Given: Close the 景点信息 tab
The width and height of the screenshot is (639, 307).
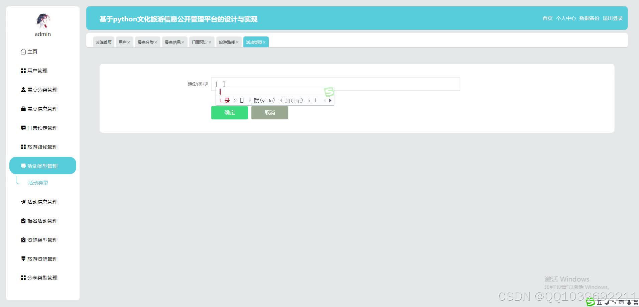Looking at the screenshot, I should pos(183,42).
